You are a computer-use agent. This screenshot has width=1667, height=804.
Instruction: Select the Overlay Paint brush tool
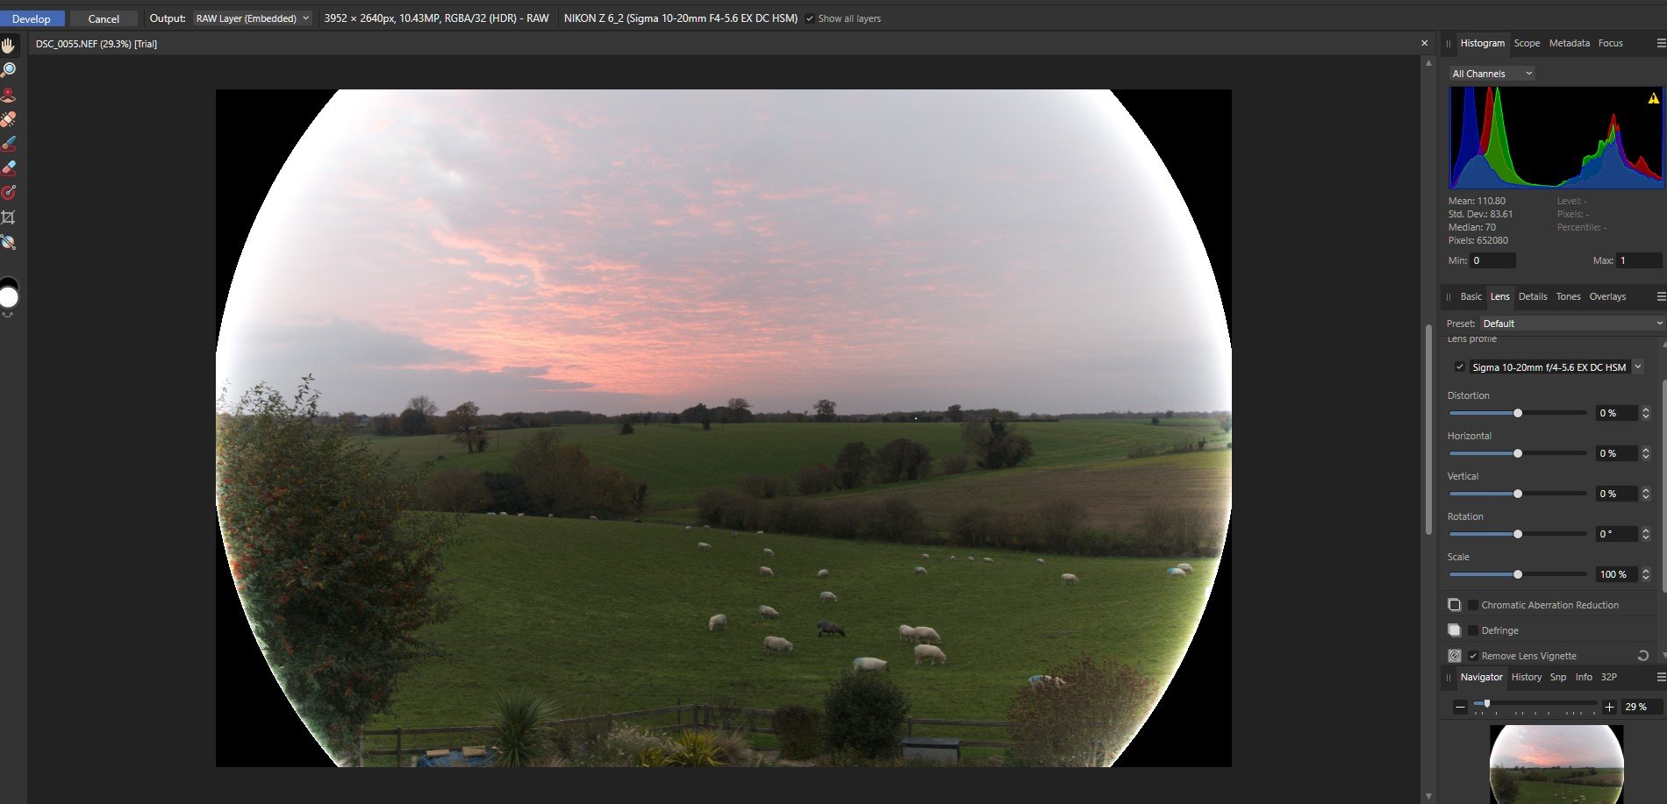click(x=9, y=143)
